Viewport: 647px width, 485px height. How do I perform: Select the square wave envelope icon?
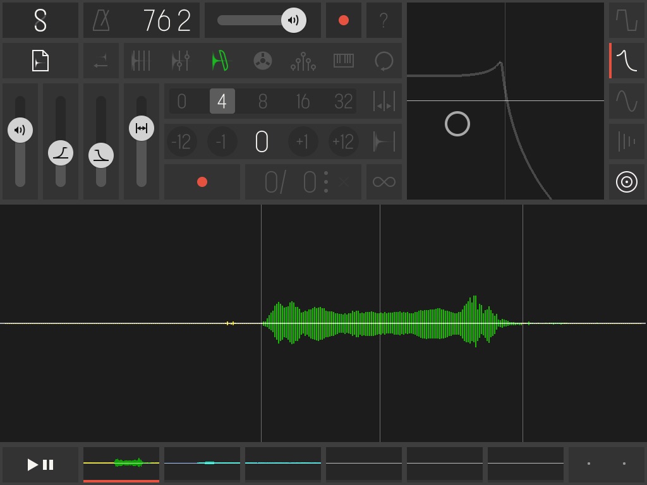pos(627,20)
